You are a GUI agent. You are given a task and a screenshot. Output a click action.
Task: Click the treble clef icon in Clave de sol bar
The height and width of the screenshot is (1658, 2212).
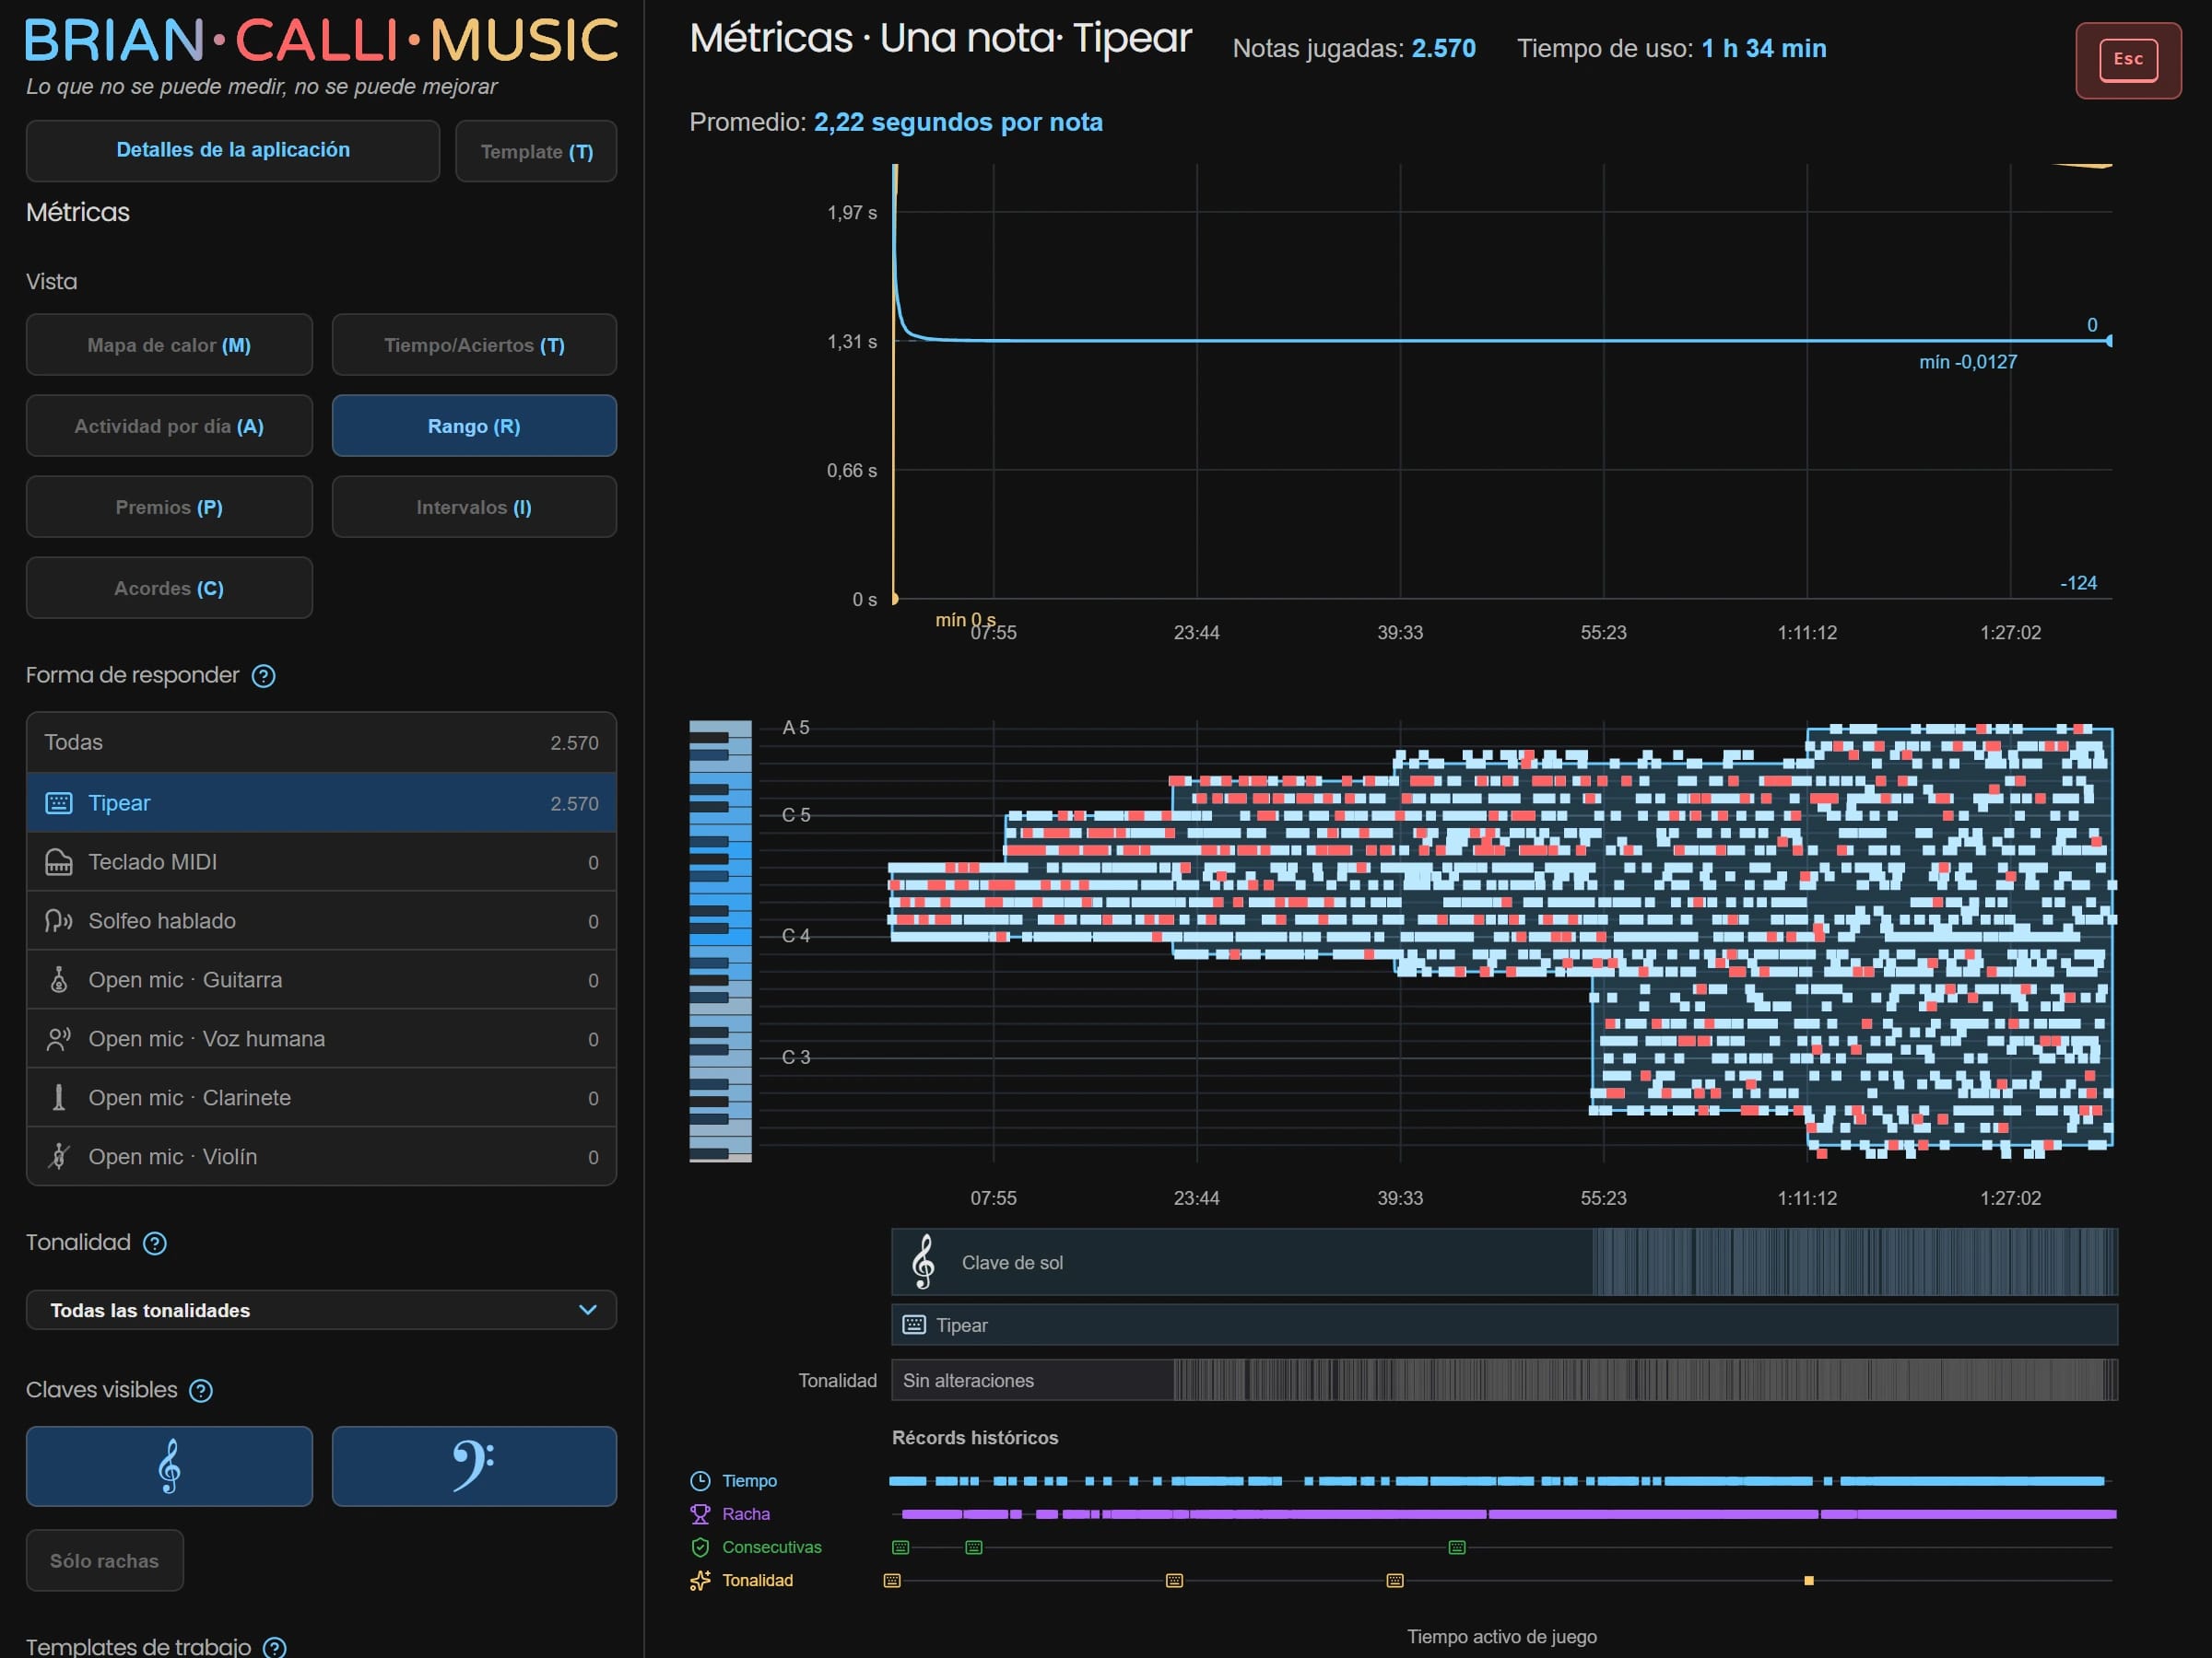coord(924,1262)
